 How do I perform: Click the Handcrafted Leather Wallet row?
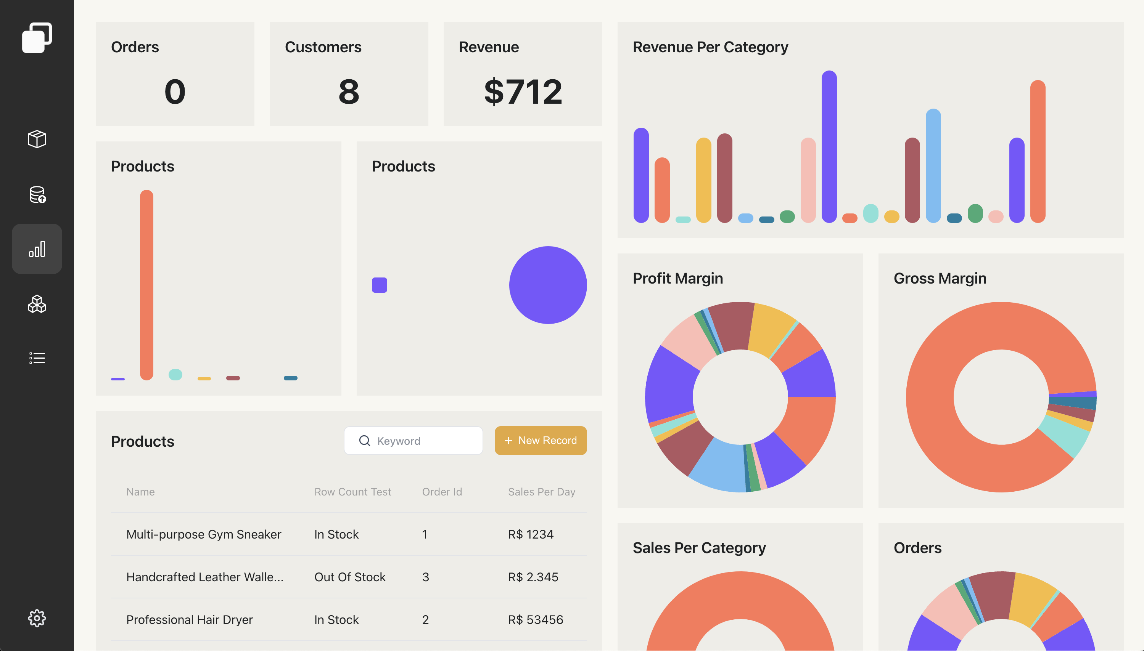click(x=204, y=577)
